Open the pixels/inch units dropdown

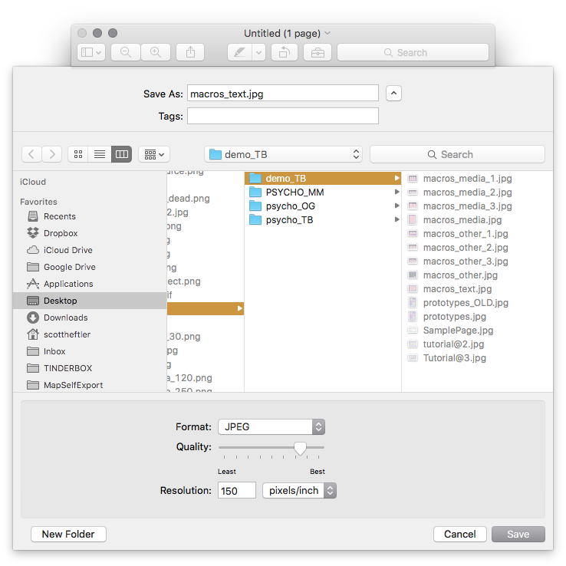coord(299,491)
